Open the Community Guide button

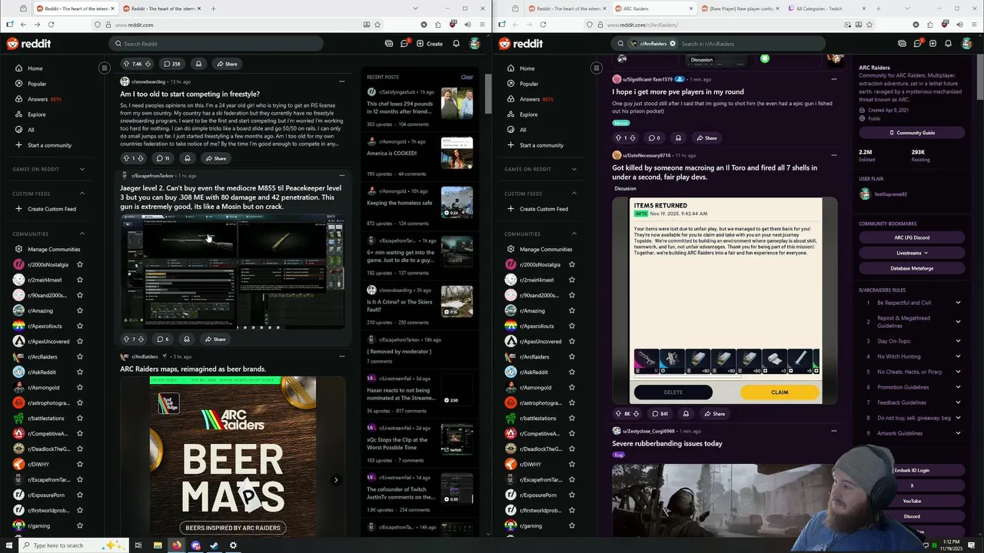click(x=911, y=133)
